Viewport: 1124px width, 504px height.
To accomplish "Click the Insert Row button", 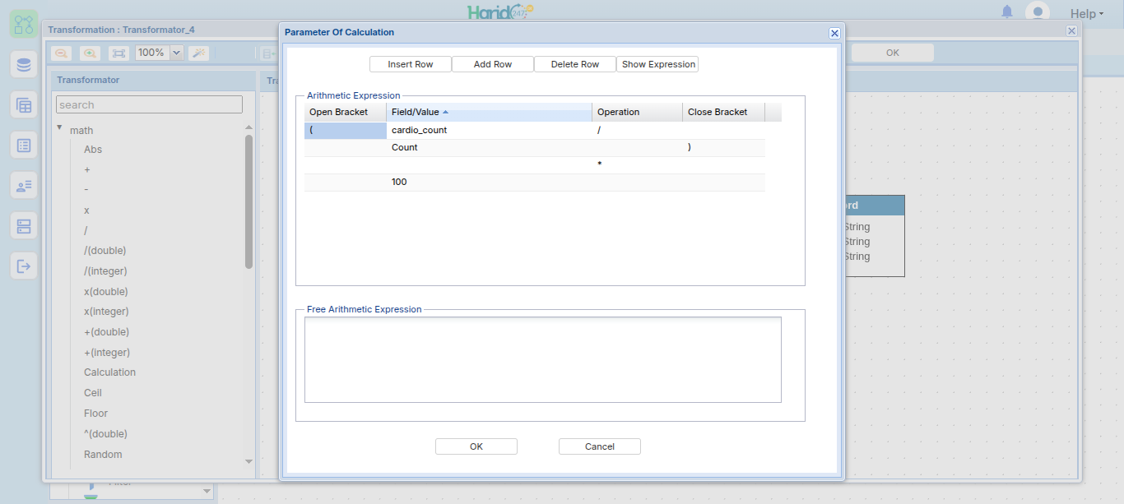I will coord(411,64).
